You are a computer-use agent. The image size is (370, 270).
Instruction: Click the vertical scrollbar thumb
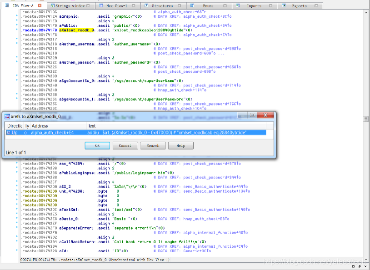point(366,119)
